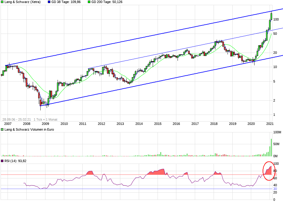The height and width of the screenshot is (202, 283).
Task: Click the 2017 year label on the time axis
Action: click(195, 124)
